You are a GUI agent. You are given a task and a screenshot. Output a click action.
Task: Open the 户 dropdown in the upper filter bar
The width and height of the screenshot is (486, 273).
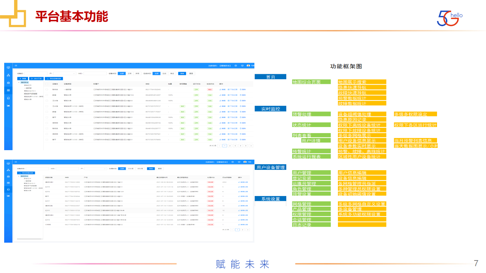coord(64,74)
